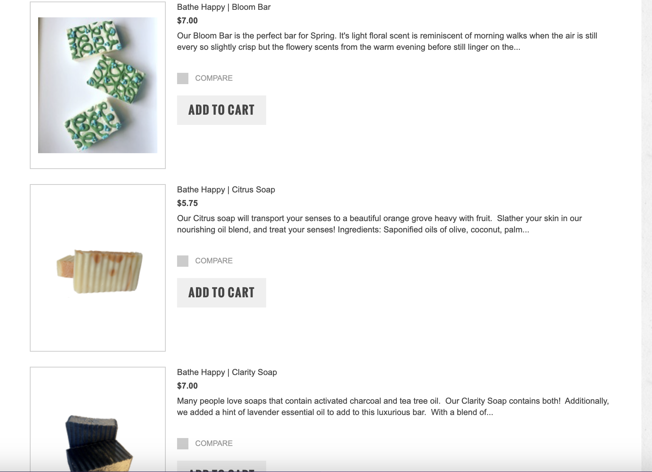Image resolution: width=652 pixels, height=472 pixels.
Task: Check the compare box for Clarity Soap
Action: [x=183, y=444]
